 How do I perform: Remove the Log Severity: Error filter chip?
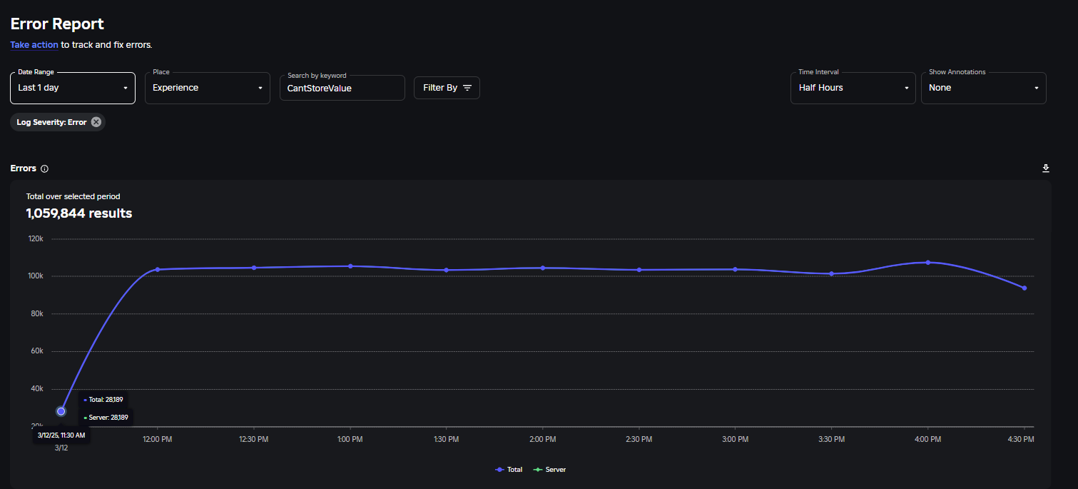tap(96, 122)
